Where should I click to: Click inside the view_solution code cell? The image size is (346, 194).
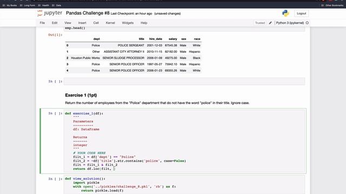point(184,185)
